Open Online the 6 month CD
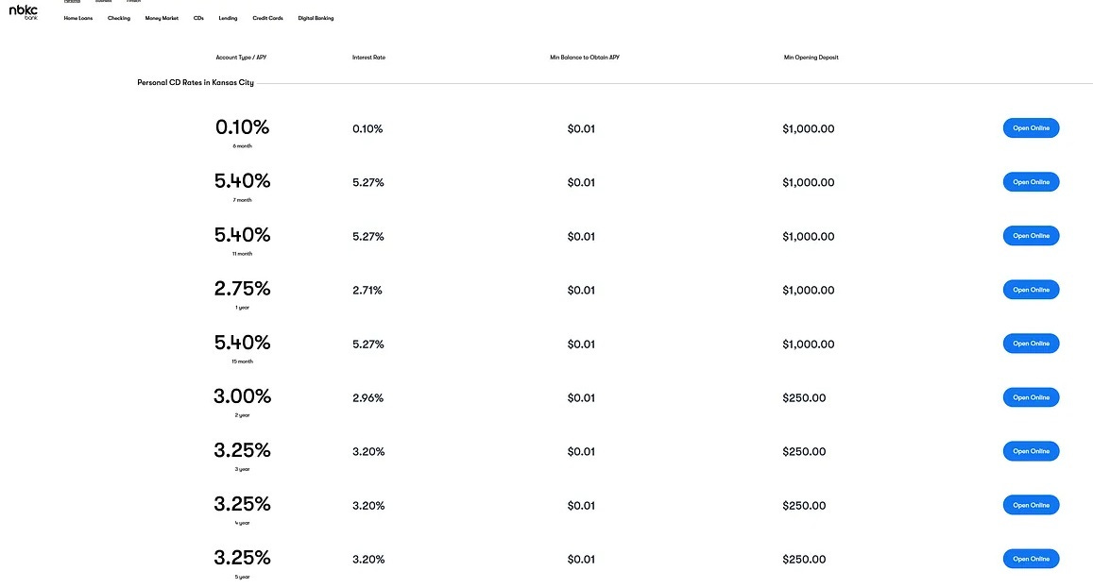 [x=1031, y=128]
